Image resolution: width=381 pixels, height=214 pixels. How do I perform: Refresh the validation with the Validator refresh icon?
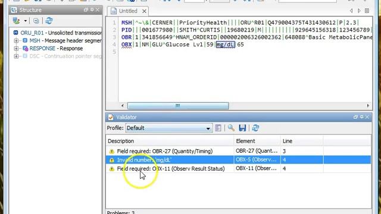pos(255,128)
